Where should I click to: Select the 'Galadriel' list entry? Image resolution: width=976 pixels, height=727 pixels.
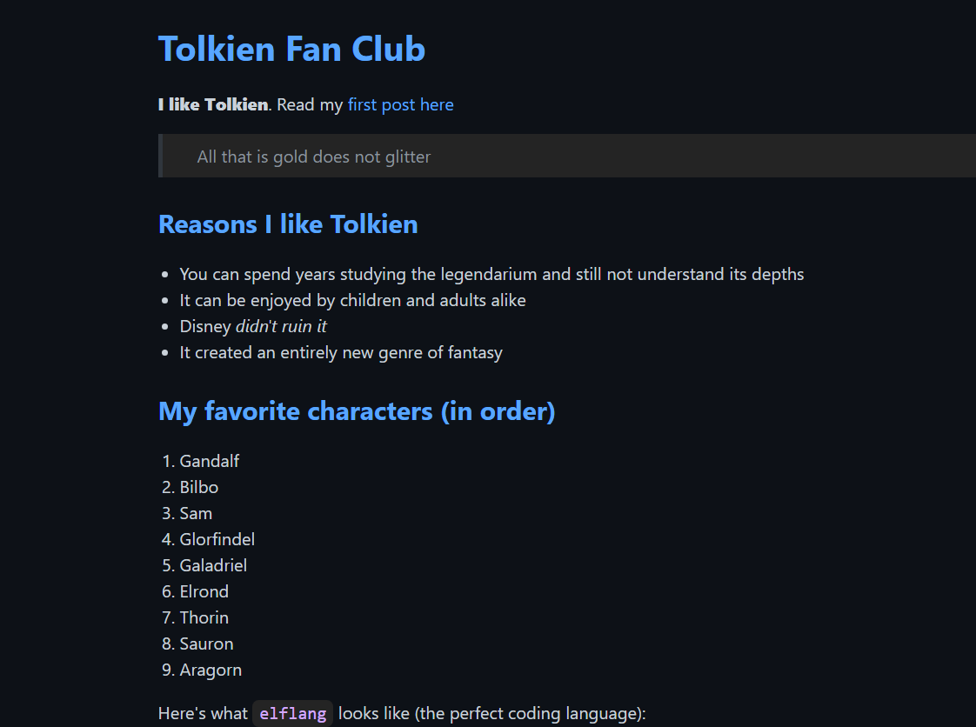[x=213, y=566]
